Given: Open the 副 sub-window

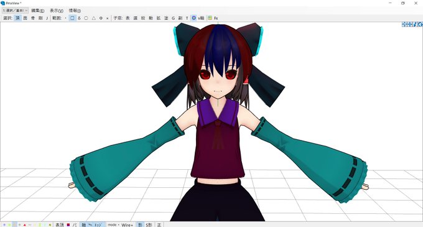Looking at the screenshot, I should click(x=180, y=18).
